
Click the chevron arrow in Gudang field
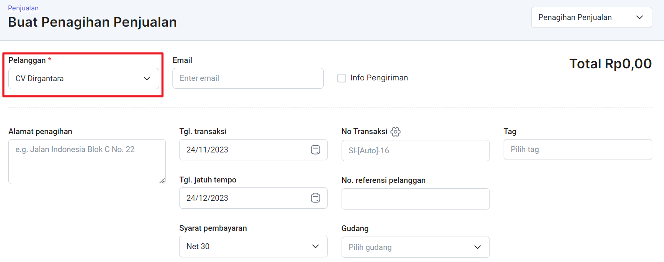click(x=477, y=247)
